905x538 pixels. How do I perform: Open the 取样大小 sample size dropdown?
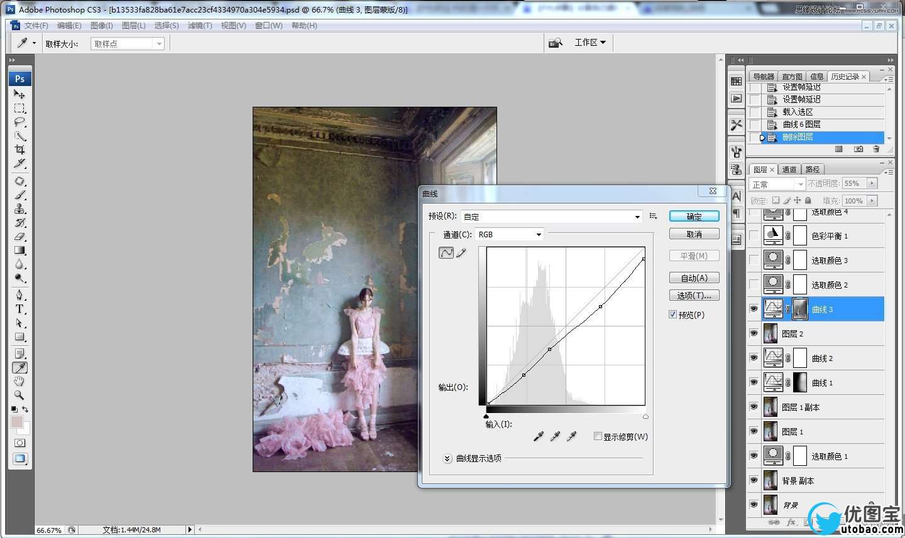[x=128, y=43]
